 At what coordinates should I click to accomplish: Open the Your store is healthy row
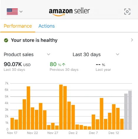tap(69, 40)
